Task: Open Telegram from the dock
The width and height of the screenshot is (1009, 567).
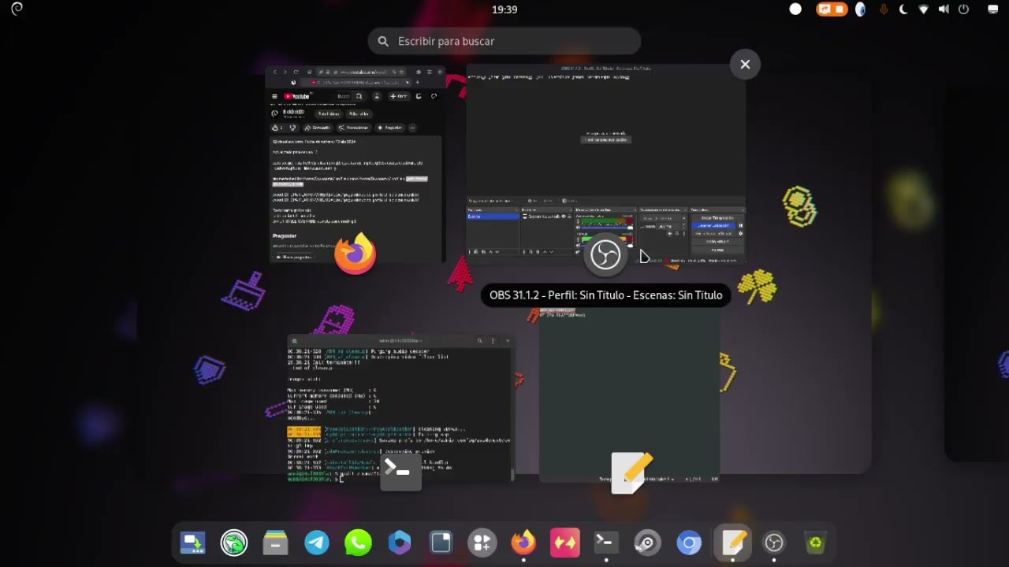Action: pyautogui.click(x=317, y=543)
